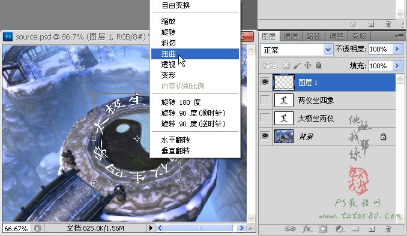
Task: Delete layer with bottom trash icon
Action: tap(388, 229)
